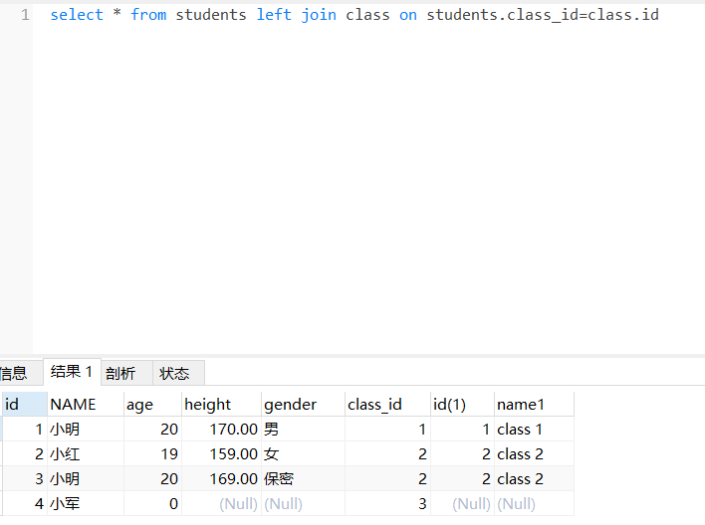
Task: Click the gender column header
Action: (290, 404)
